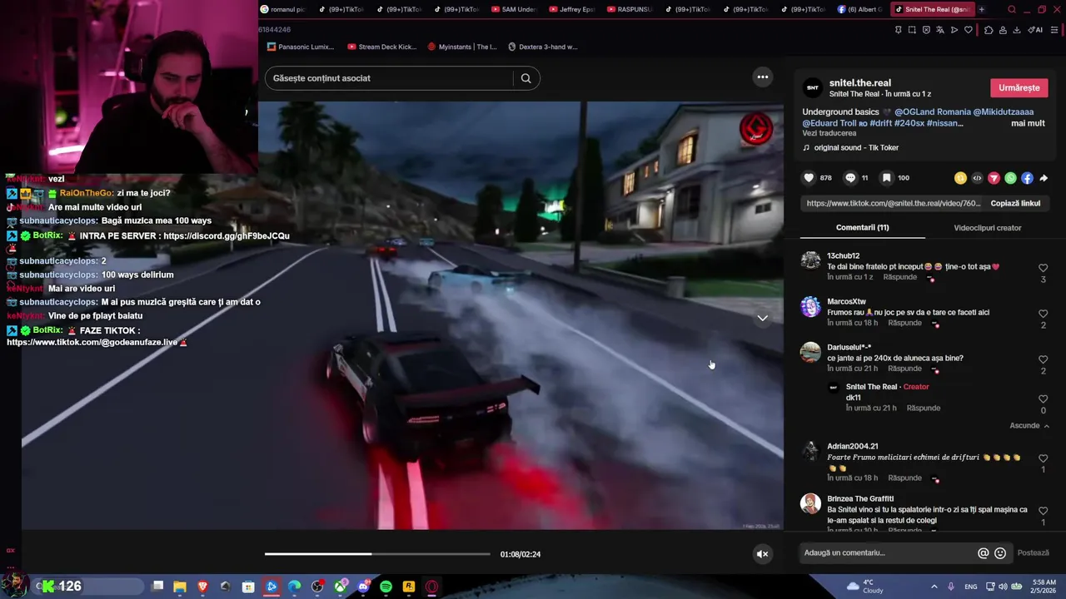Open browser easy setup menu icon
The height and width of the screenshot is (599, 1066).
coord(1054,30)
